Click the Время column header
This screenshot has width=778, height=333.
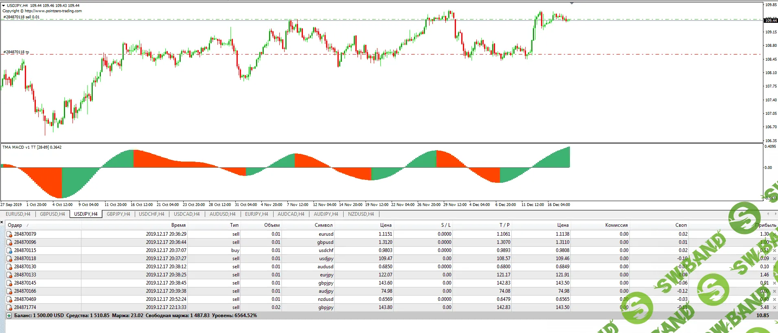[178, 225]
